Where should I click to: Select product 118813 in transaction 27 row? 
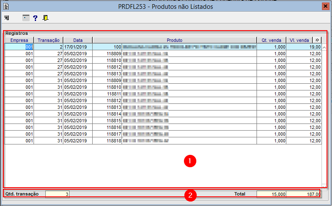point(107,74)
